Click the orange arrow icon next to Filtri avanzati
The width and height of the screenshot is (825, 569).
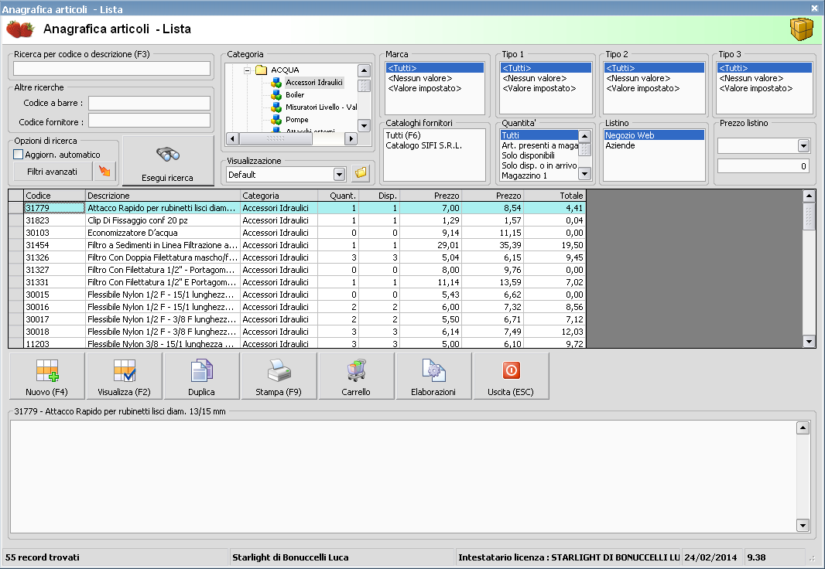[104, 171]
